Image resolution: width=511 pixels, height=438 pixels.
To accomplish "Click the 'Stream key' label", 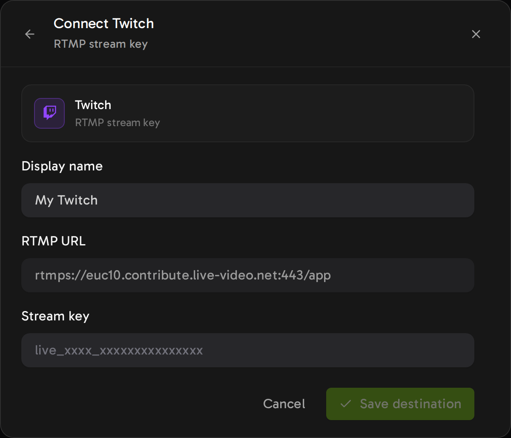I will pos(55,316).
